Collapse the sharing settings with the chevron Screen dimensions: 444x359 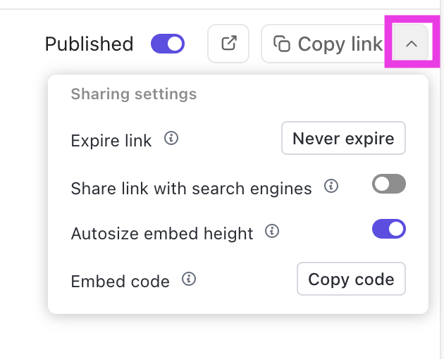coord(412,44)
